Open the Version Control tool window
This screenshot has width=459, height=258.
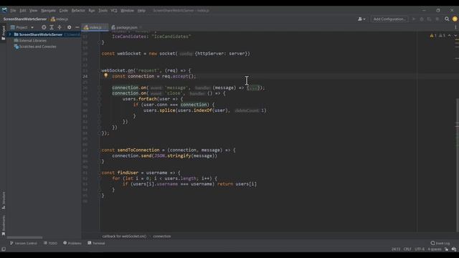point(24,243)
